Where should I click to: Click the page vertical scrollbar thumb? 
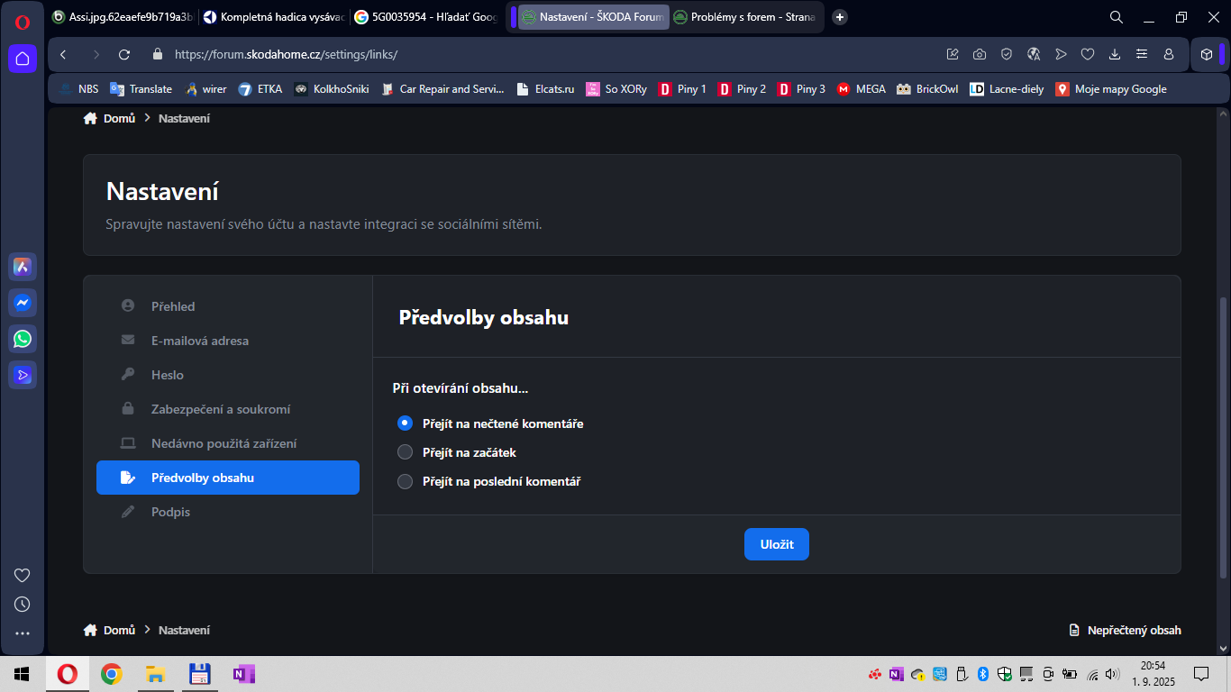(1223, 437)
